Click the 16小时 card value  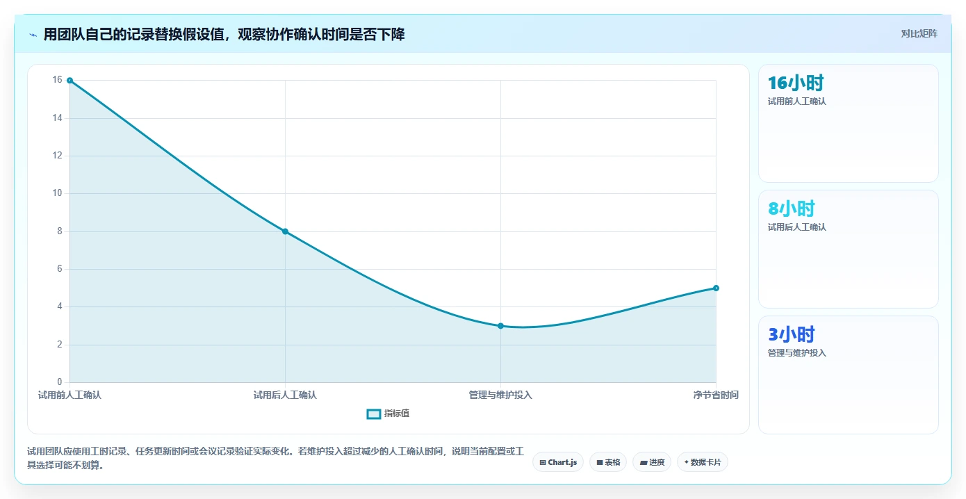click(x=796, y=83)
